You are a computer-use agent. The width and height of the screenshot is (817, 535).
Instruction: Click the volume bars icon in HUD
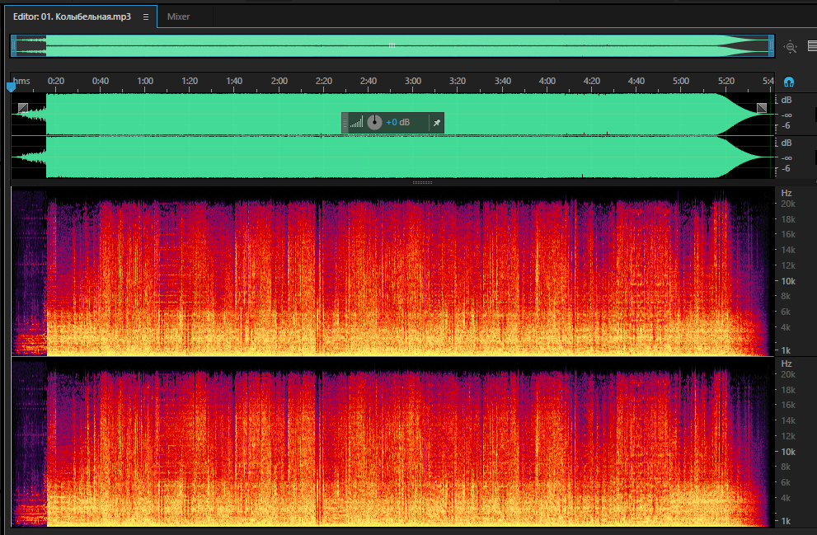click(356, 123)
